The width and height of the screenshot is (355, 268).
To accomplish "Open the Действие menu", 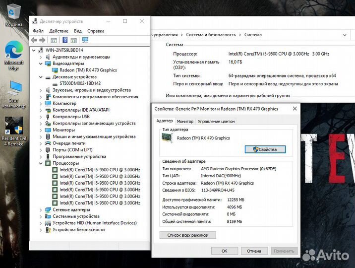I will 59,31.
